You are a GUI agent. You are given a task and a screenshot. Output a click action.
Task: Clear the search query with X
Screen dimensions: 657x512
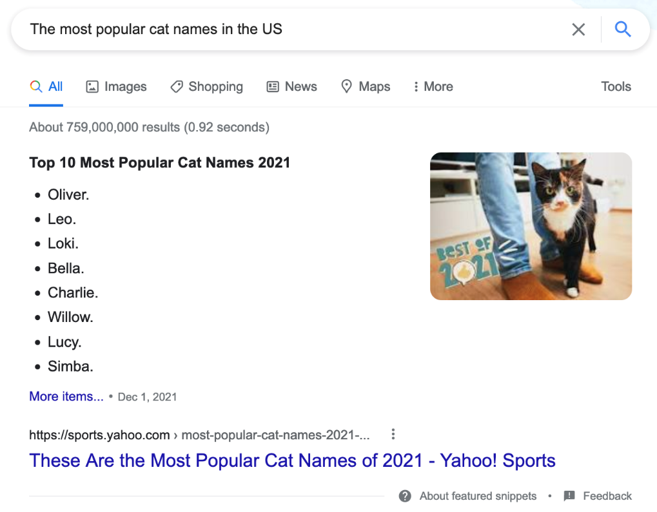tap(578, 30)
